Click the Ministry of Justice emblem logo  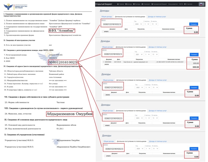click(x=8, y=7)
